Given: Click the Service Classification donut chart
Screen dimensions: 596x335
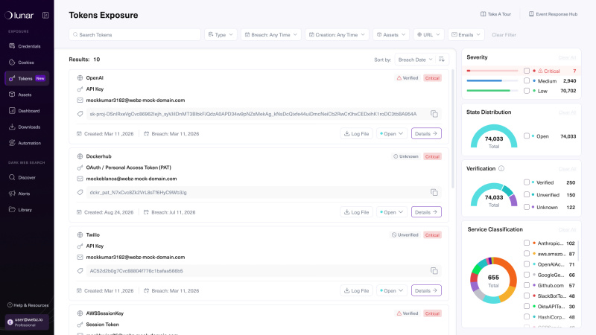Looking at the screenshot, I should (493, 281).
